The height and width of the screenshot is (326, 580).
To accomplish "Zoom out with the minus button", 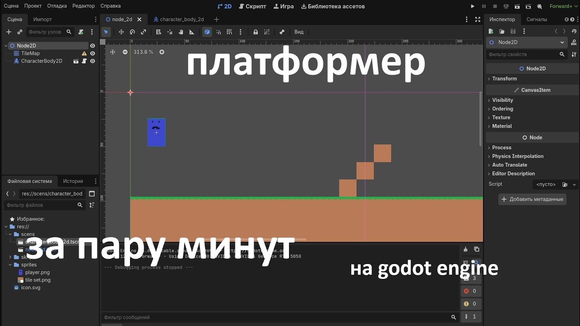I will (x=125, y=52).
